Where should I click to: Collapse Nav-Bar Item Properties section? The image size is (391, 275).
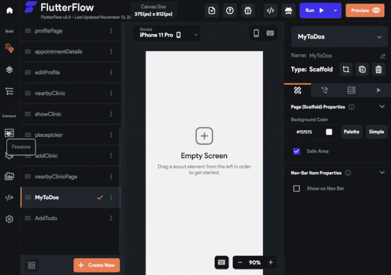382,172
